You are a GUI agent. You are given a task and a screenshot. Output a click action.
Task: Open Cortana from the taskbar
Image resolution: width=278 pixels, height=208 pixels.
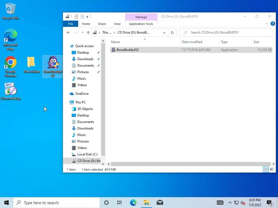point(106,203)
